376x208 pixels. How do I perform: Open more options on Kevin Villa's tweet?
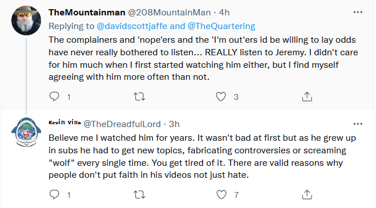click(358, 124)
